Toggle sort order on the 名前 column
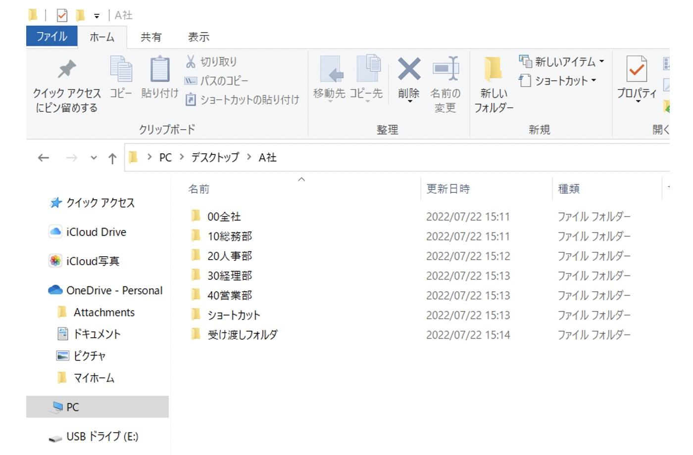Image resolution: width=693 pixels, height=455 pixels. coord(200,188)
